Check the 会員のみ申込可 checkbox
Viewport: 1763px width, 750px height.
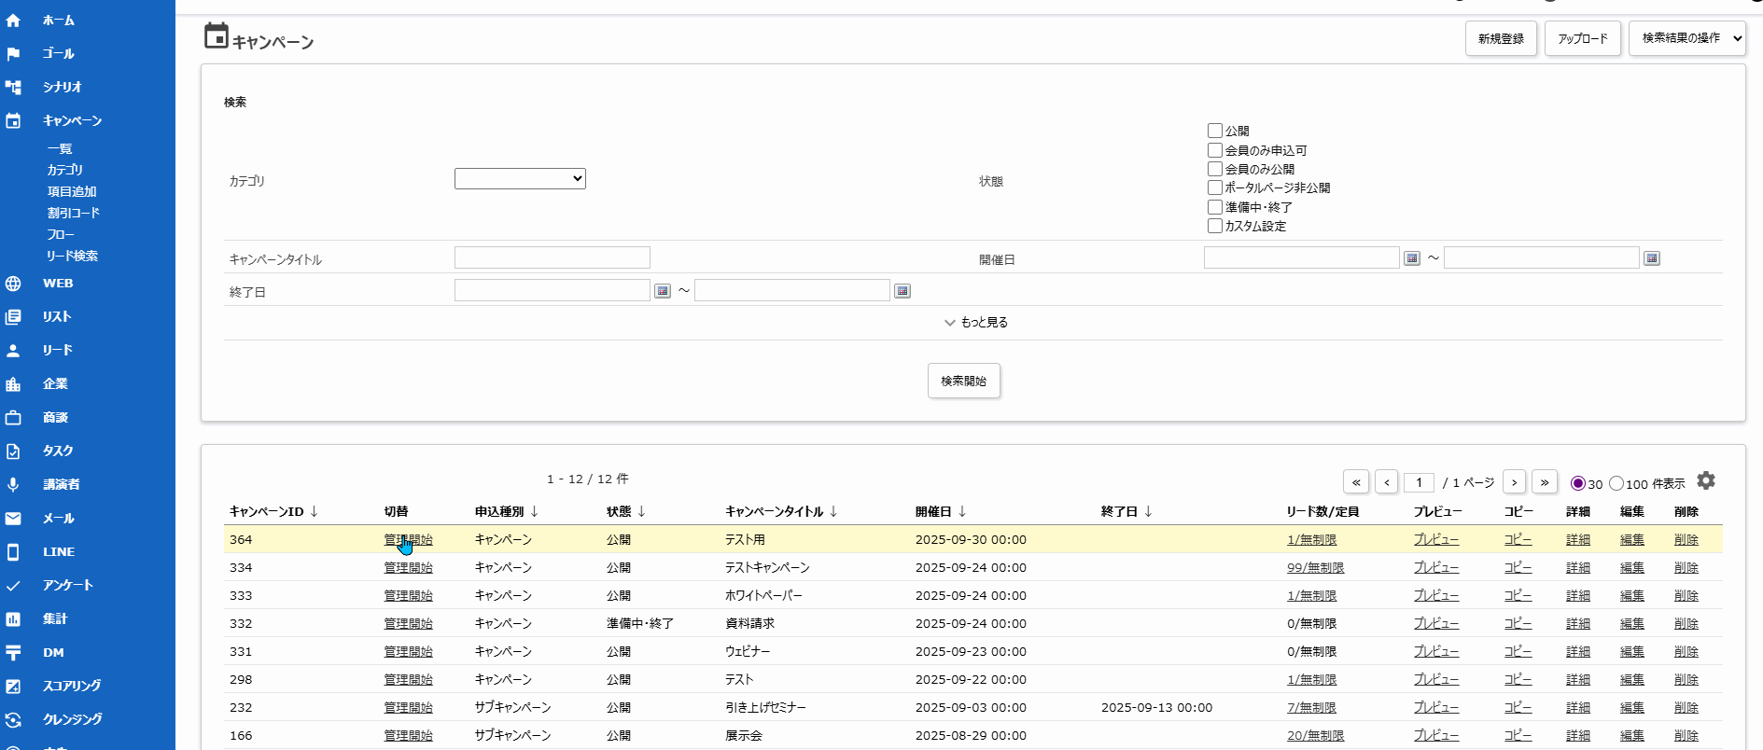(1215, 150)
